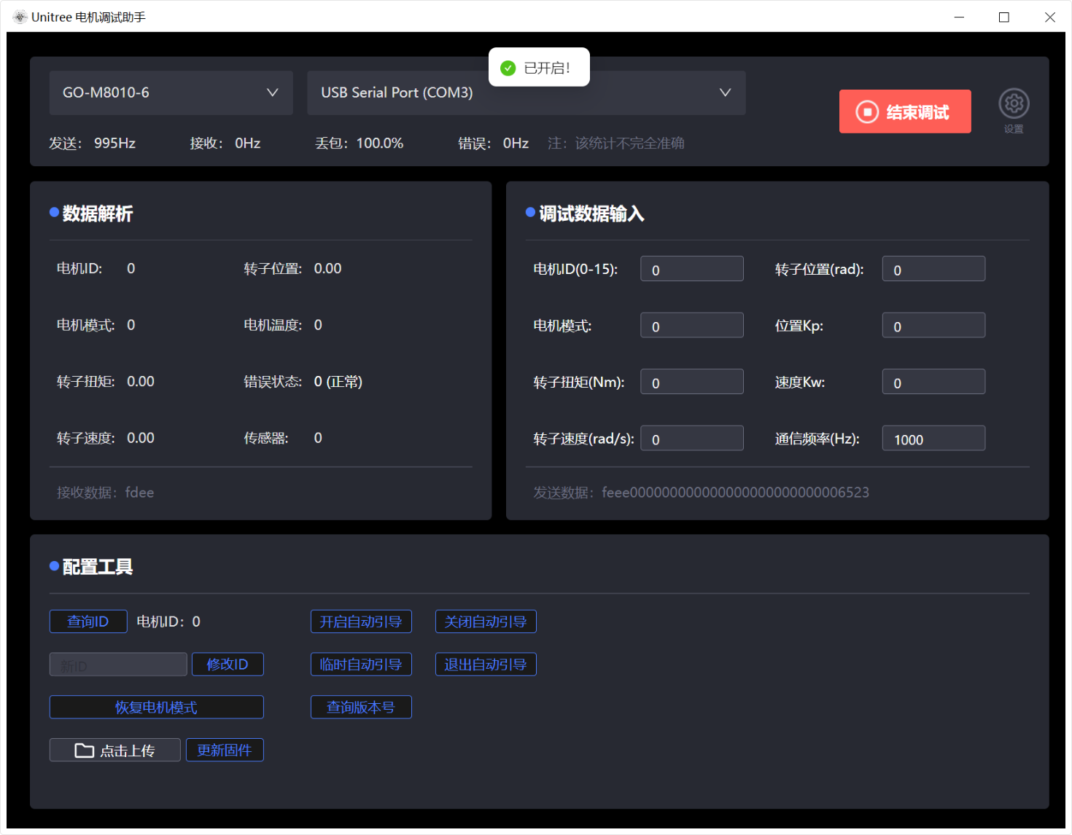Click the 查询版本号 version query button
The height and width of the screenshot is (835, 1072).
point(361,707)
